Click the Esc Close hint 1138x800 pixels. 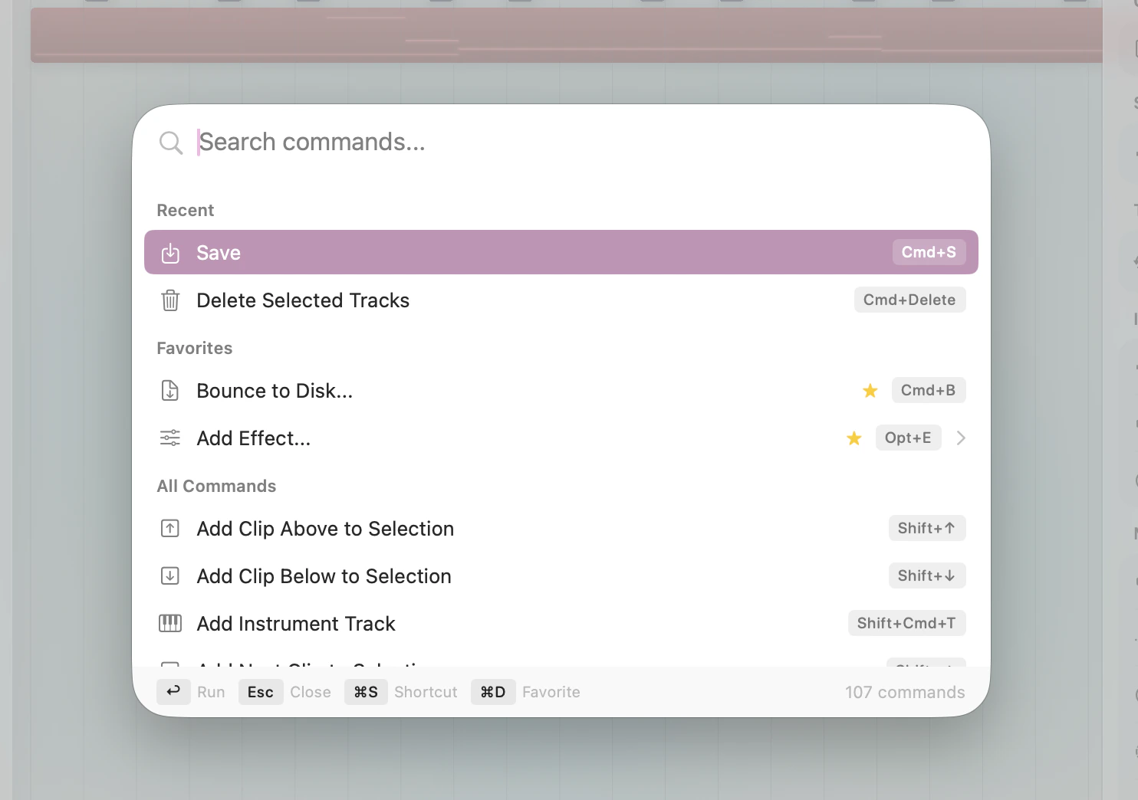click(284, 692)
